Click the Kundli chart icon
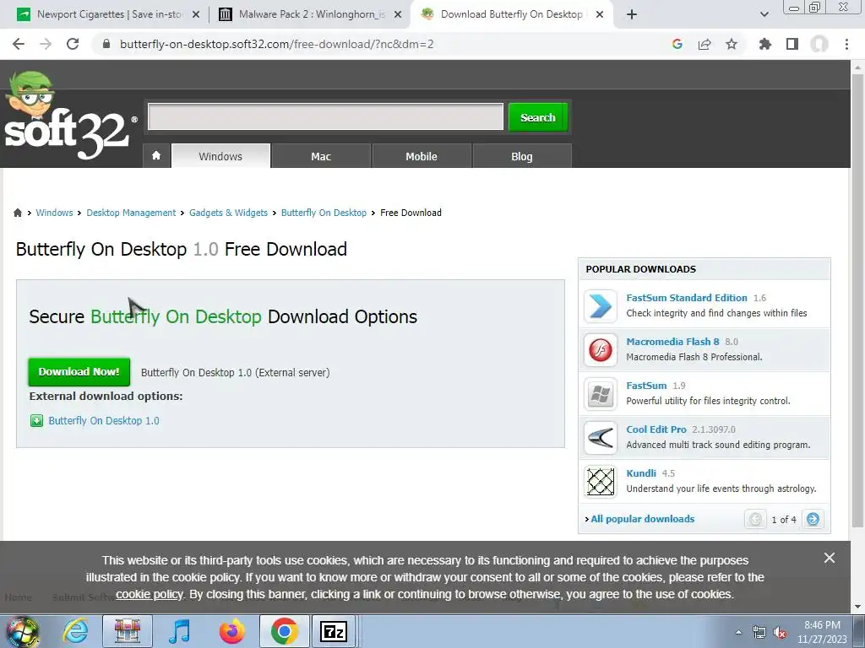The width and height of the screenshot is (865, 648). point(601,482)
